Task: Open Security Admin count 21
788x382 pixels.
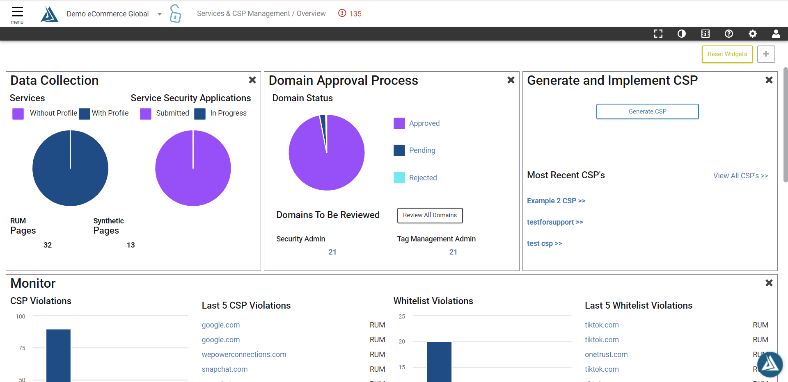Action: click(332, 252)
